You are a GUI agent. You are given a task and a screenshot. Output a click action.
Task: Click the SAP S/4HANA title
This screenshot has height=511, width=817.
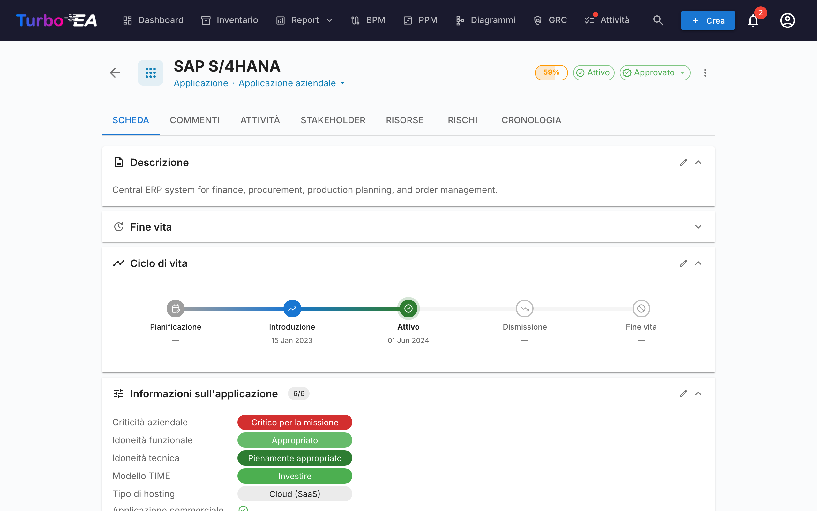click(x=227, y=66)
